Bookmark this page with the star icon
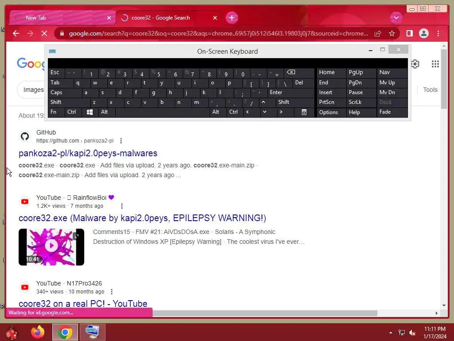Image resolution: width=454 pixels, height=341 pixels. [392, 33]
